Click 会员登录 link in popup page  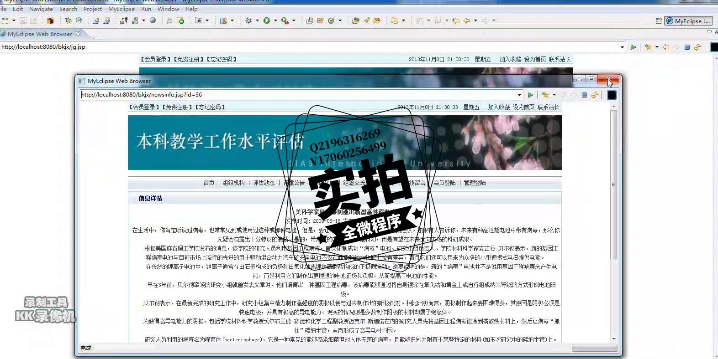pos(143,107)
